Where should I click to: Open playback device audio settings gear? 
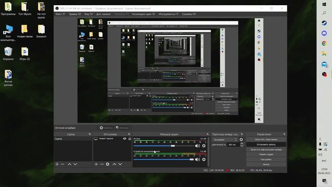click(x=204, y=159)
